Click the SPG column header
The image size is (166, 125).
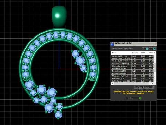(x=151, y=53)
